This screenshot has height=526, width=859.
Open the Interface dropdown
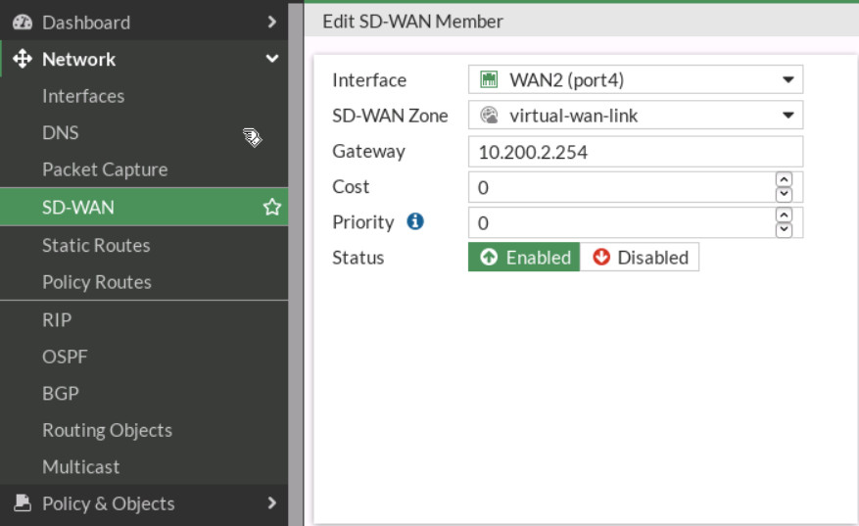click(x=787, y=79)
